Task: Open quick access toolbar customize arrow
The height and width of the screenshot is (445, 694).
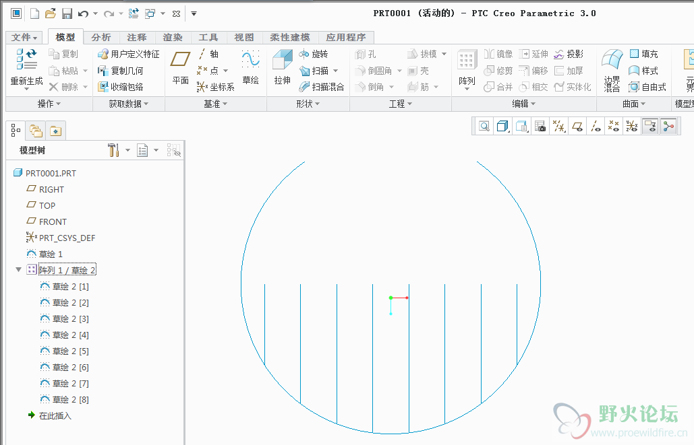Action: pos(194,13)
